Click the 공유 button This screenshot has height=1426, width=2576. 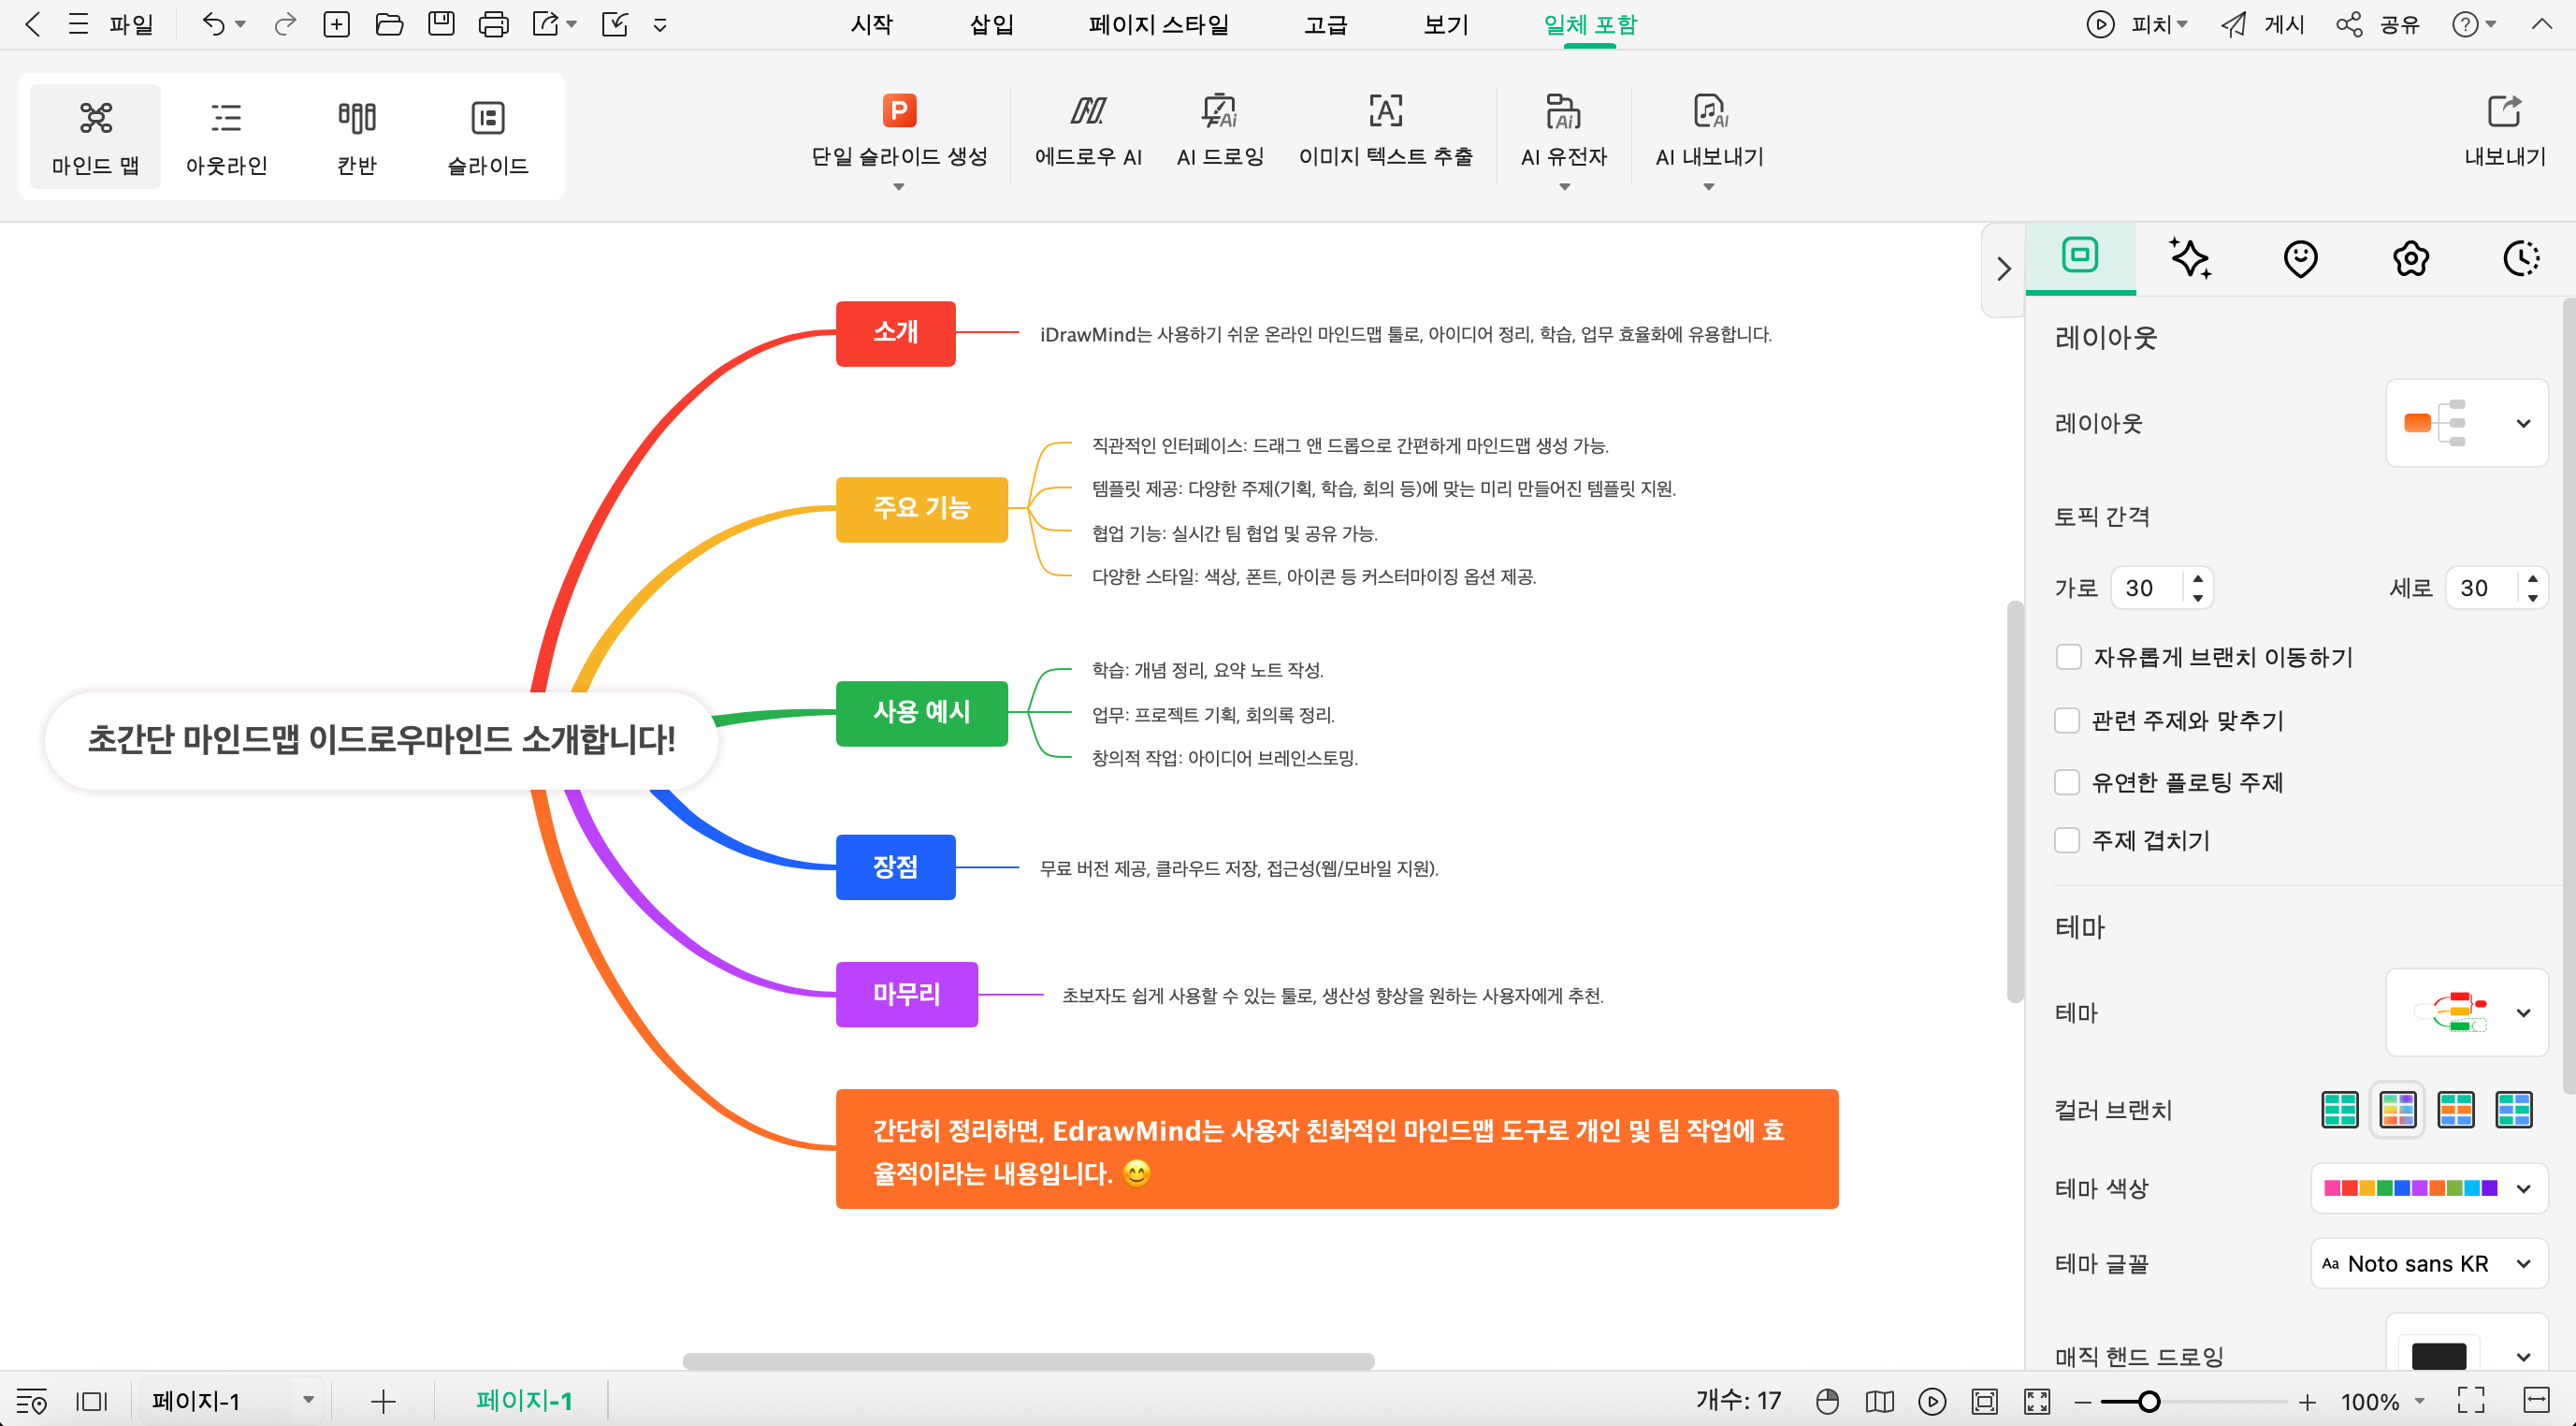pyautogui.click(x=2378, y=24)
